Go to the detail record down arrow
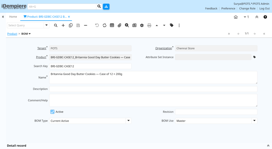The height and width of the screenshot is (149, 272). click(x=164, y=25)
